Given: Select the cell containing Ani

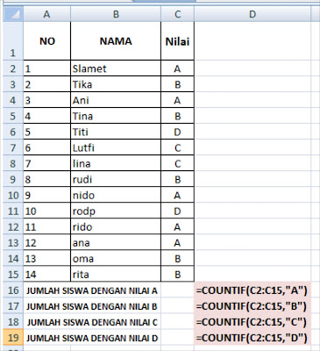Looking at the screenshot, I should 116,100.
